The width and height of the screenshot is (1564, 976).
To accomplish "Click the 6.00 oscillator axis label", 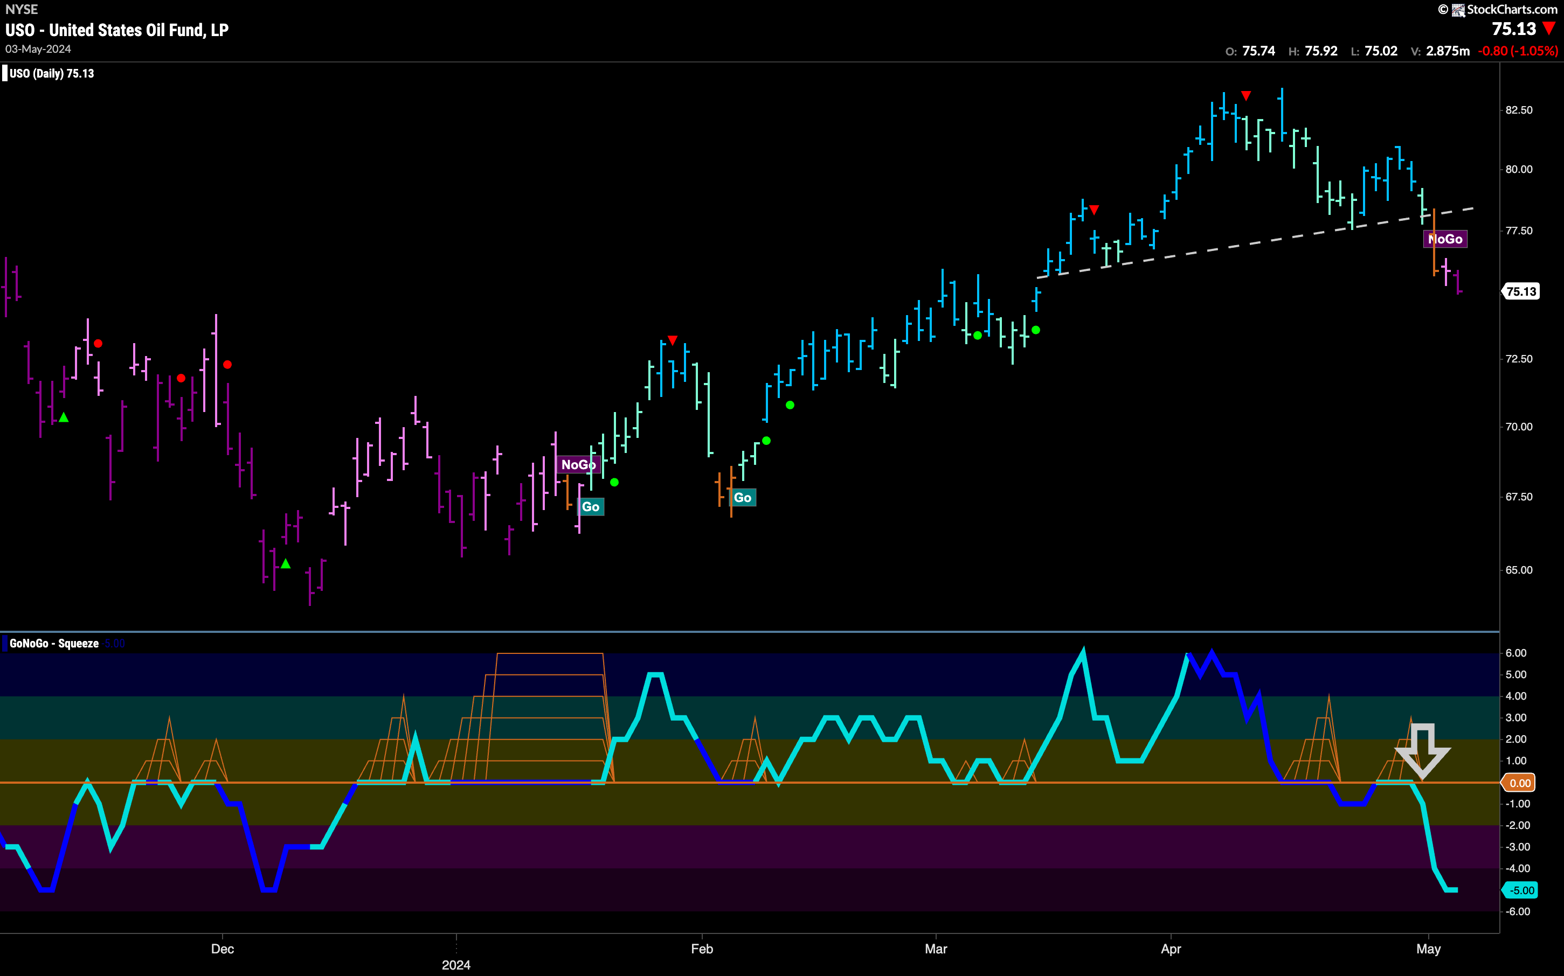I will [1516, 653].
